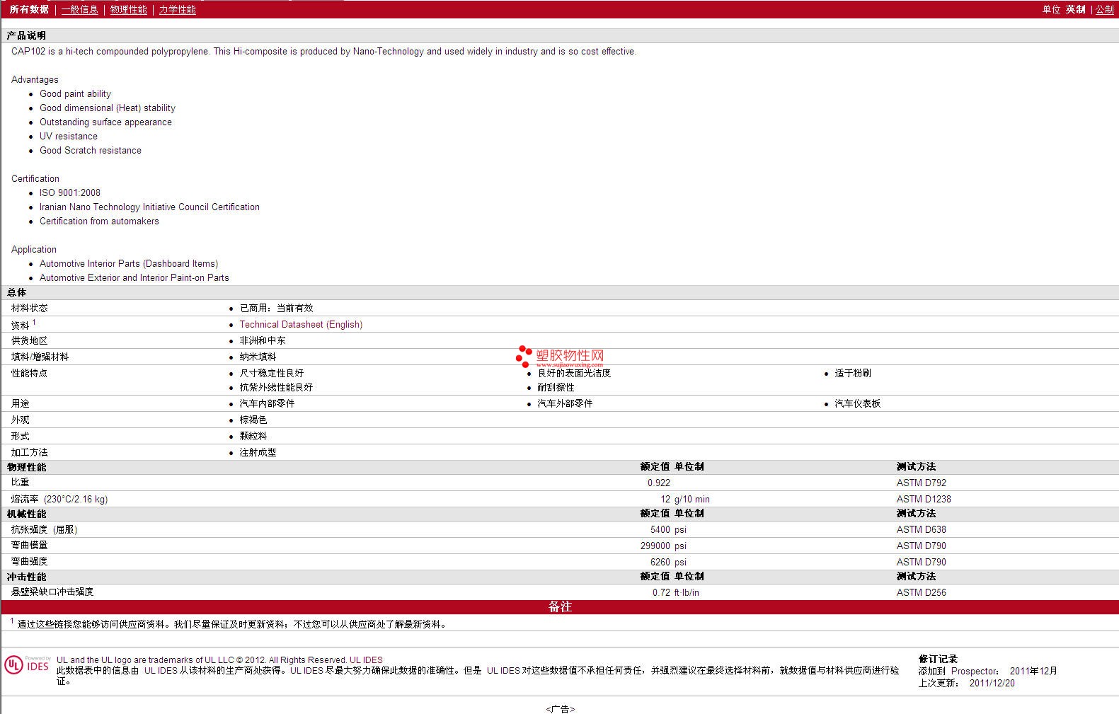Click the 悬壁梁缺口冲击强度 label

pos(52,592)
